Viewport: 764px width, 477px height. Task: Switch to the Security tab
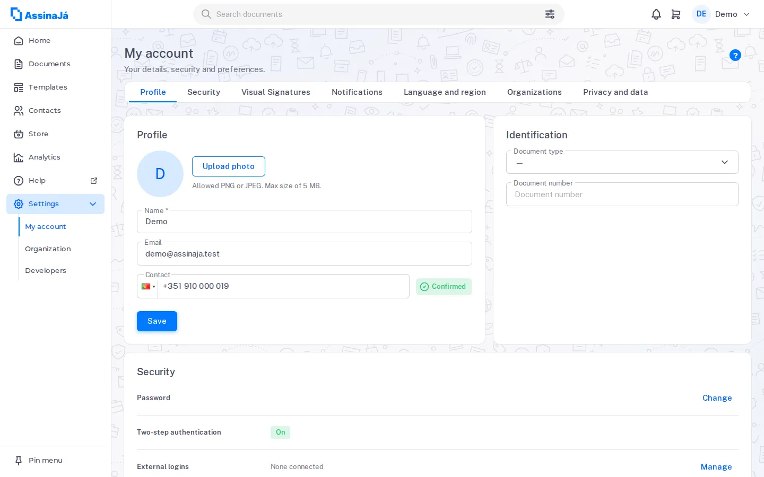[204, 92]
